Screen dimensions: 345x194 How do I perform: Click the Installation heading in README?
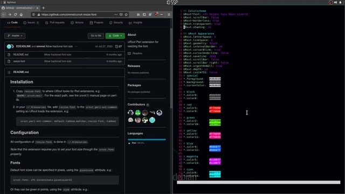point(22,82)
